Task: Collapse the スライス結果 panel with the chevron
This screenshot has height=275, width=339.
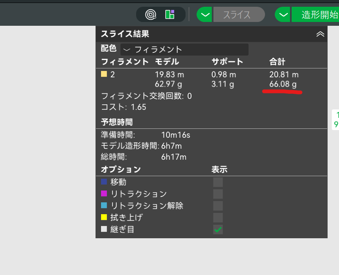Action: point(320,34)
